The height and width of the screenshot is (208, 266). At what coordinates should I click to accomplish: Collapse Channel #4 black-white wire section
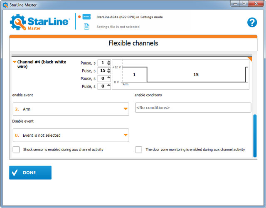15,62
